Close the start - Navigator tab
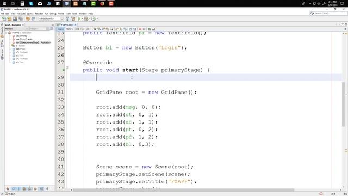The height and width of the screenshot is (196, 348). coord(23,25)
